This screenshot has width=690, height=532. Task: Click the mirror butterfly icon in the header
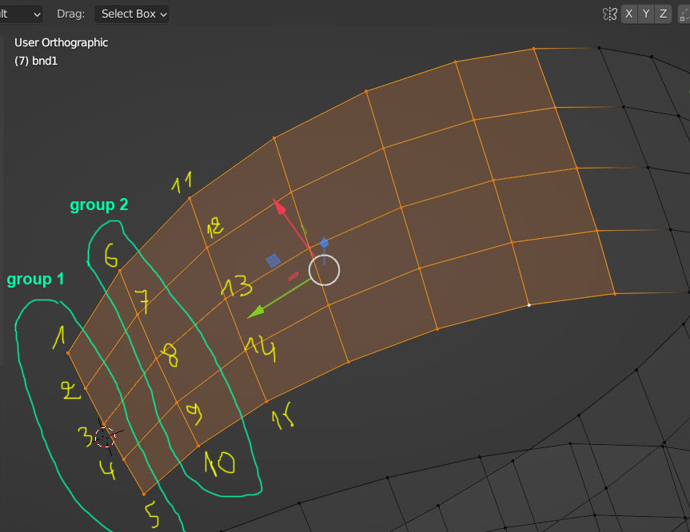point(609,14)
